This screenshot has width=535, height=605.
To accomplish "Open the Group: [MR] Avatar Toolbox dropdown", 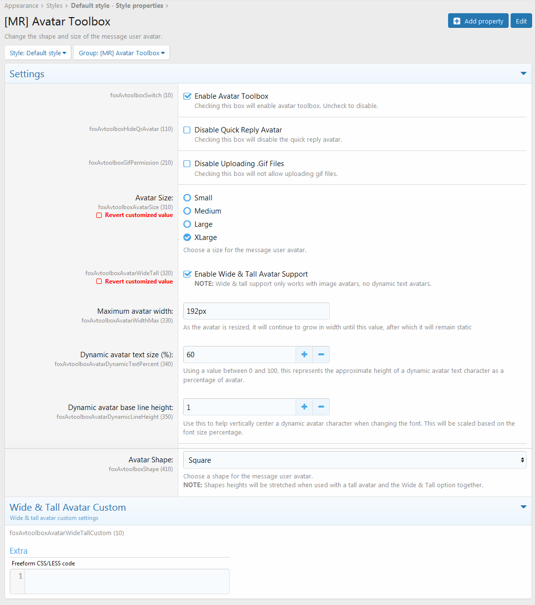I will 122,53.
